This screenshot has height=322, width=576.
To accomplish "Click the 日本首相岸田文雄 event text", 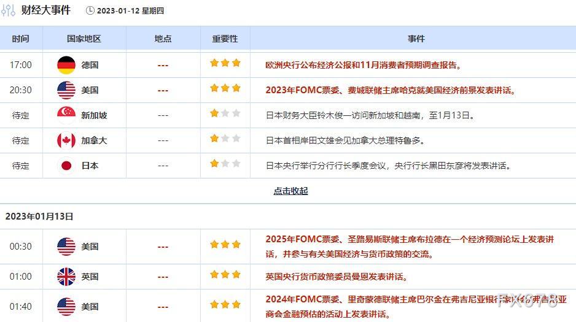I will pos(345,141).
